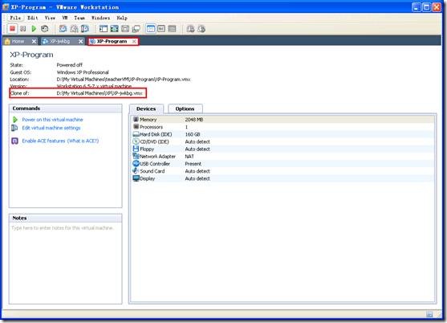
Task: Select the Appliance view toolbar icon
Action: point(161,29)
